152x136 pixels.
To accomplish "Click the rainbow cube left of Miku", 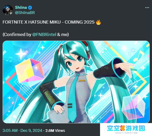I will point(30,73).
